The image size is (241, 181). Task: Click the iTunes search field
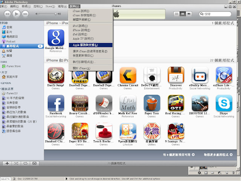coord(215,14)
